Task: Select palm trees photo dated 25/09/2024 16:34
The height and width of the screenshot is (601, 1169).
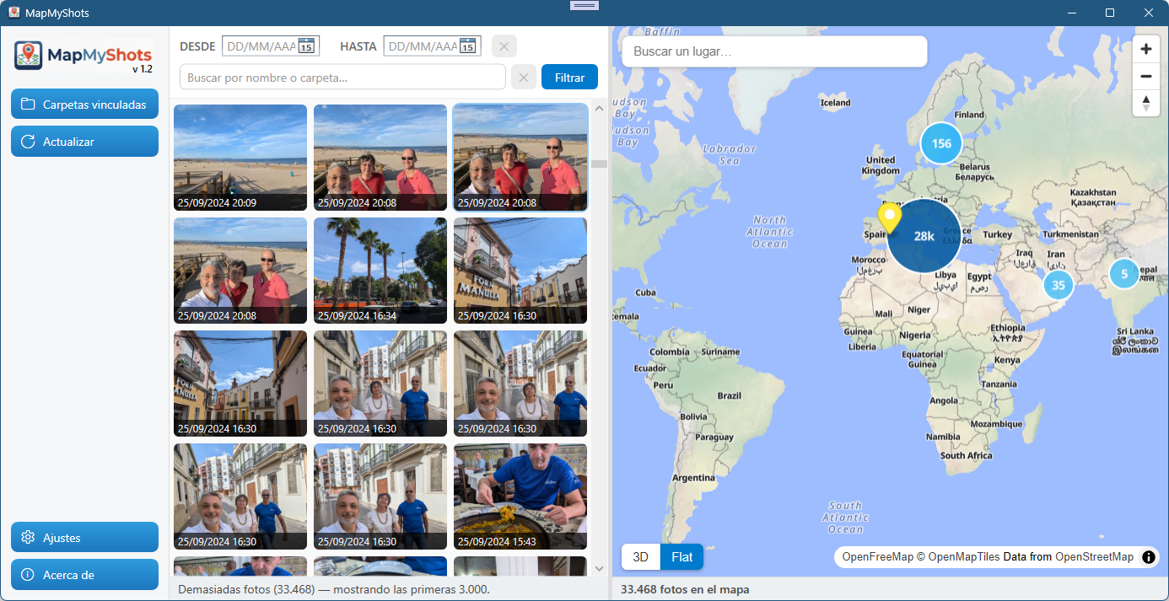Action: (x=380, y=271)
